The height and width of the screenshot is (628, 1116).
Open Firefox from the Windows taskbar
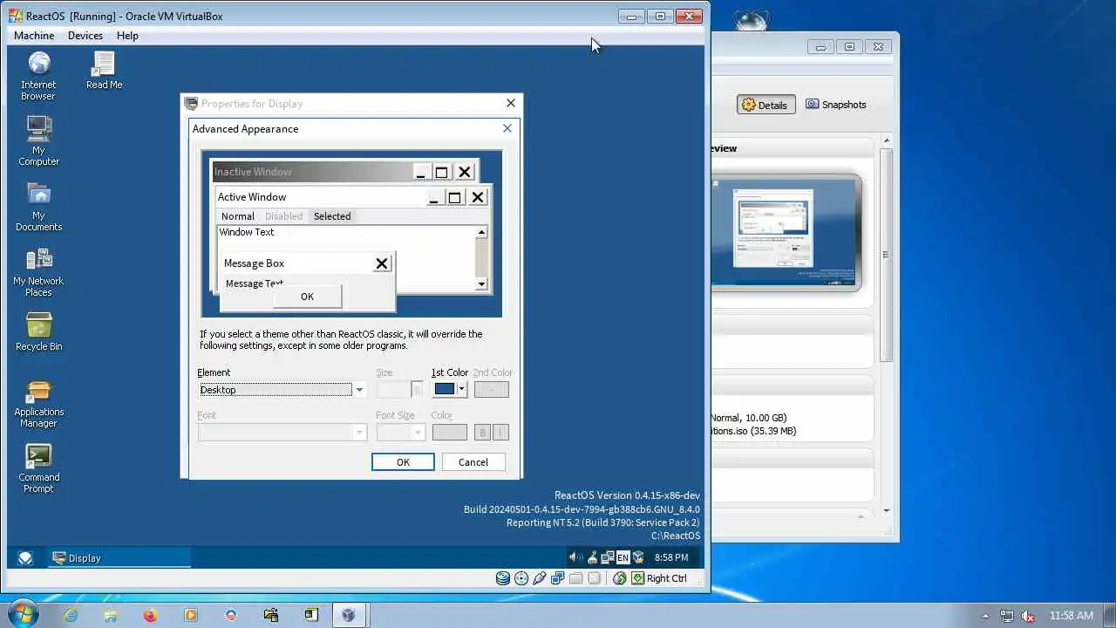(151, 615)
